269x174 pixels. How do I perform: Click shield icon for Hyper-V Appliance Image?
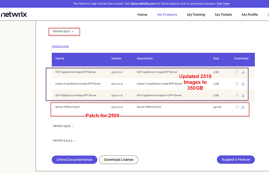(237, 84)
